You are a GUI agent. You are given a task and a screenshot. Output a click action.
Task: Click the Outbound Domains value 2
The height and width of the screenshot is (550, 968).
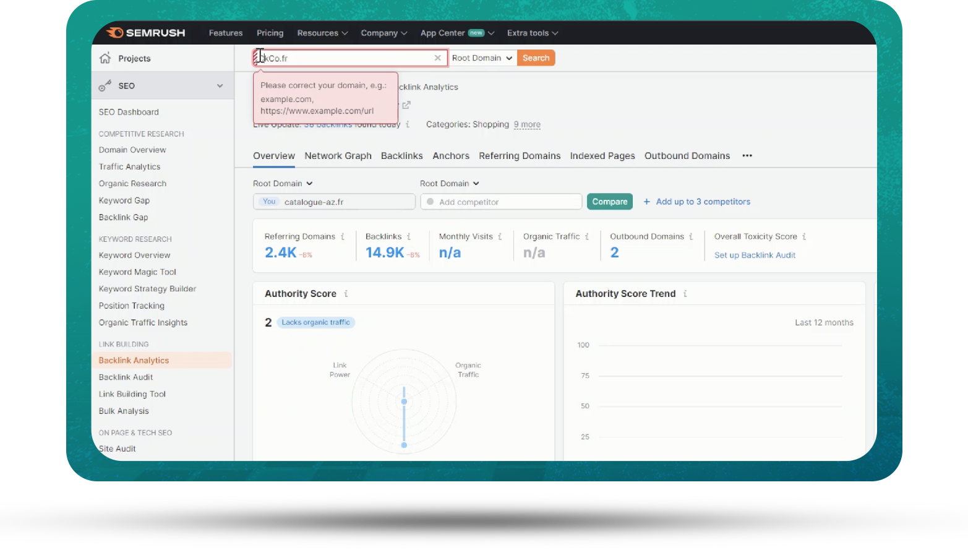615,252
